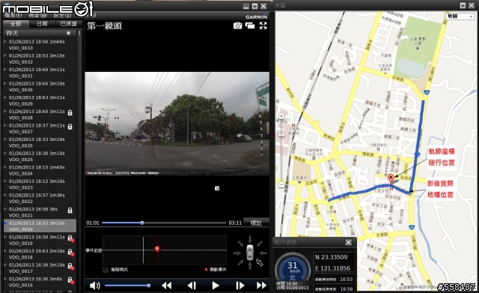The height and width of the screenshot is (293, 479).
Task: Switch to the Date tab
Action: (42, 24)
